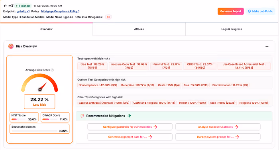Viewport: 279px width, 150px height.
Task: Select the Religion : 100% (10/10) tag
Action: [253, 103]
